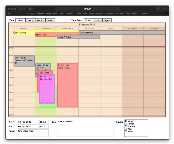This screenshot has height=144, width=174.
Task: Click the Safari forward navigation arrow
Action: point(24,9)
